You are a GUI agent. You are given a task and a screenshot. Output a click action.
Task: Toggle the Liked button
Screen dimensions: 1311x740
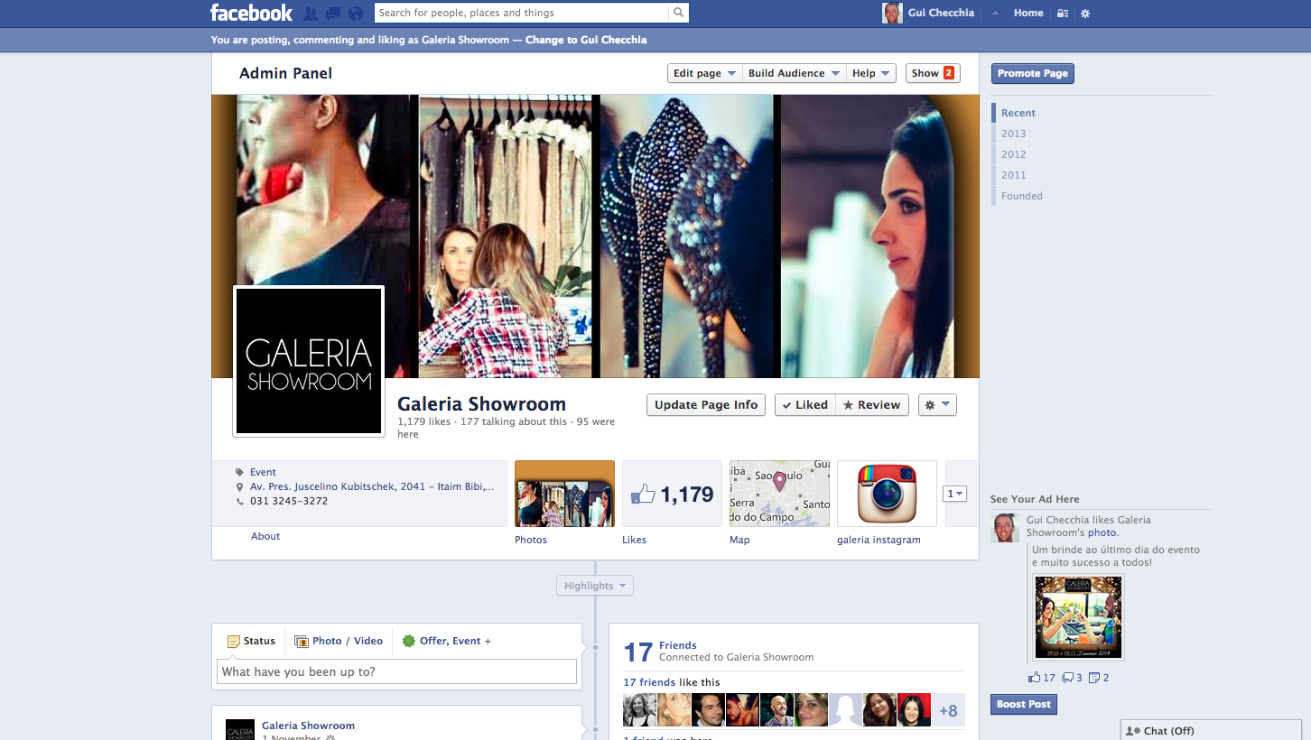[805, 405]
